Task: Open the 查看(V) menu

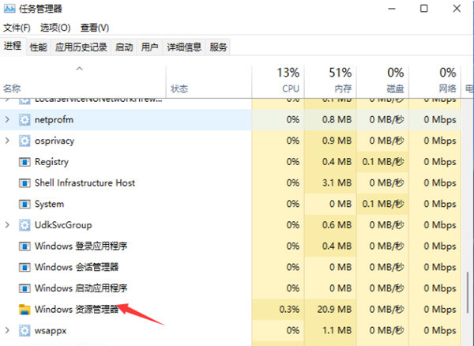Action: [95, 28]
